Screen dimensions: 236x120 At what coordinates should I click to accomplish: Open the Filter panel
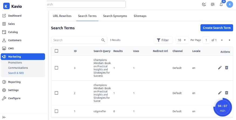(163, 40)
